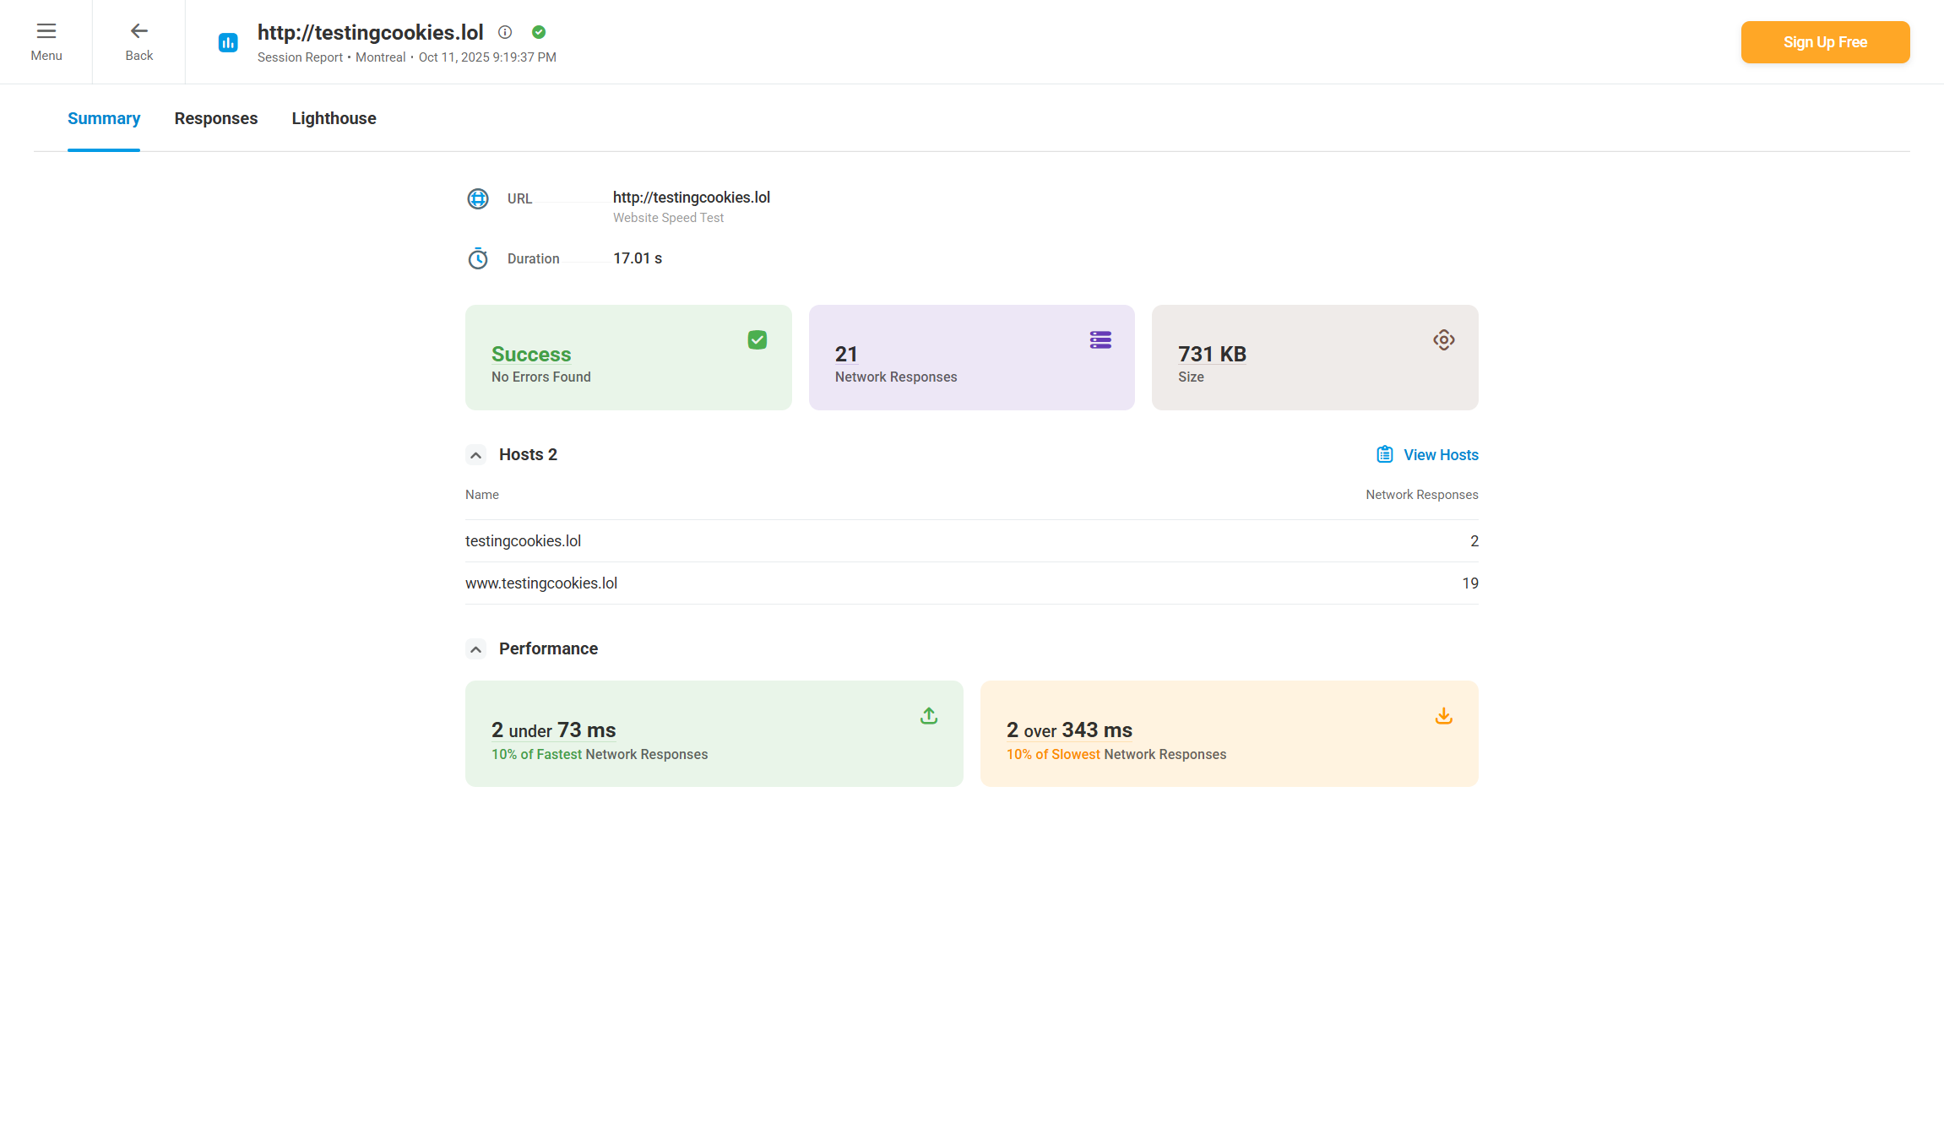Viewport: 1944px width, 1123px height.
Task: Open the 10% of Slowest responses card
Action: click(x=1229, y=734)
